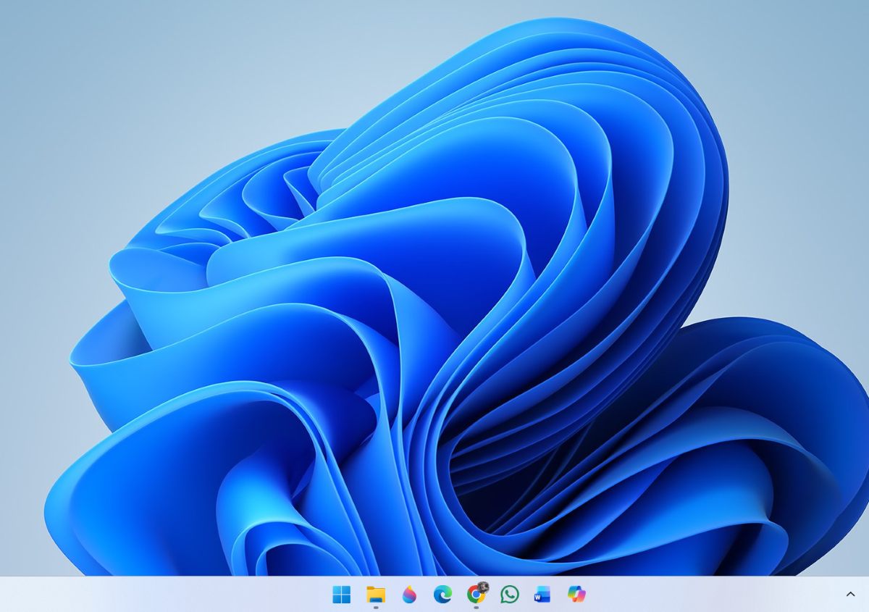Click the running indicator beneath File Explorer
This screenshot has height=612, width=869.
(376, 607)
